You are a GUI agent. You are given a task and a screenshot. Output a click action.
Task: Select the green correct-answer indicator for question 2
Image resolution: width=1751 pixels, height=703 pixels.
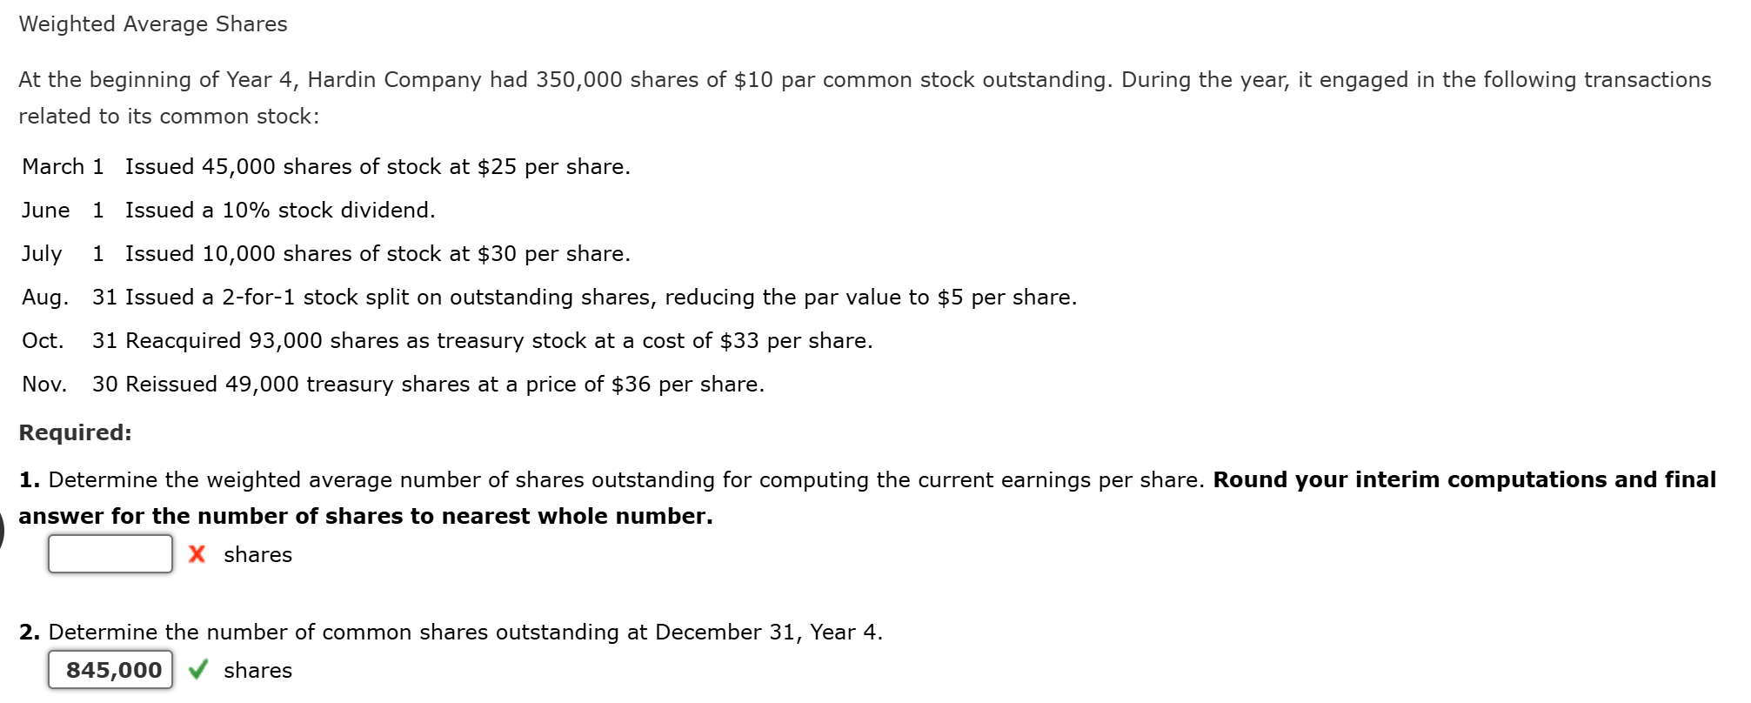click(x=198, y=670)
